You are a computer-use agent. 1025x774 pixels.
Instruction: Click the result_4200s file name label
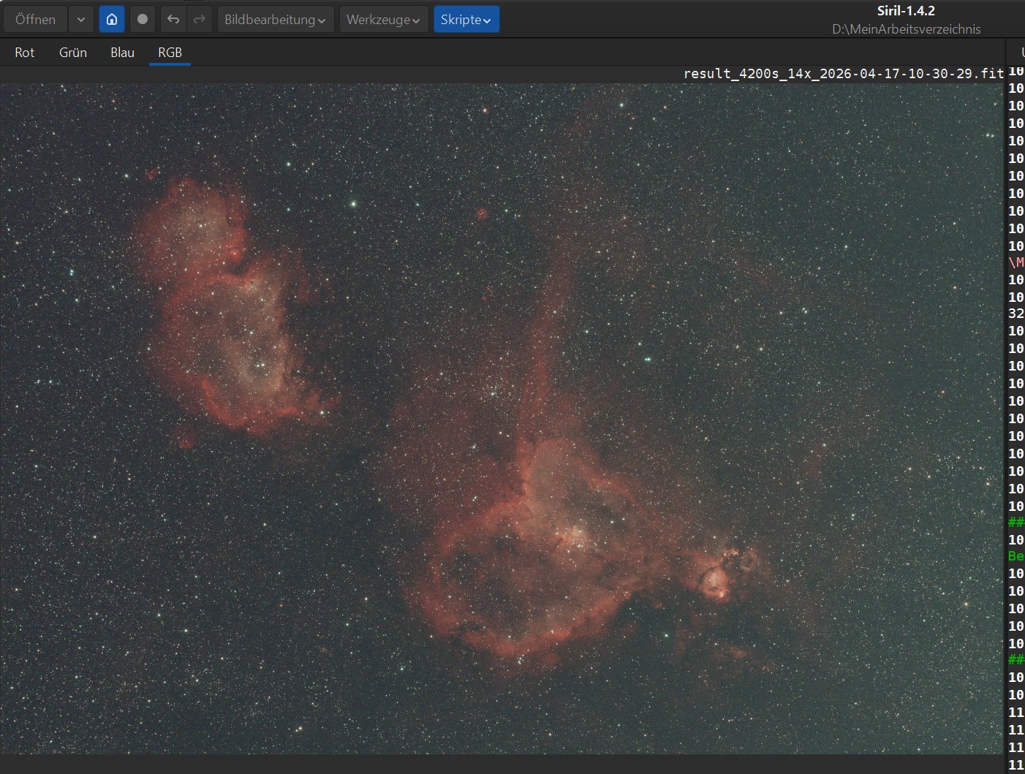coord(843,74)
